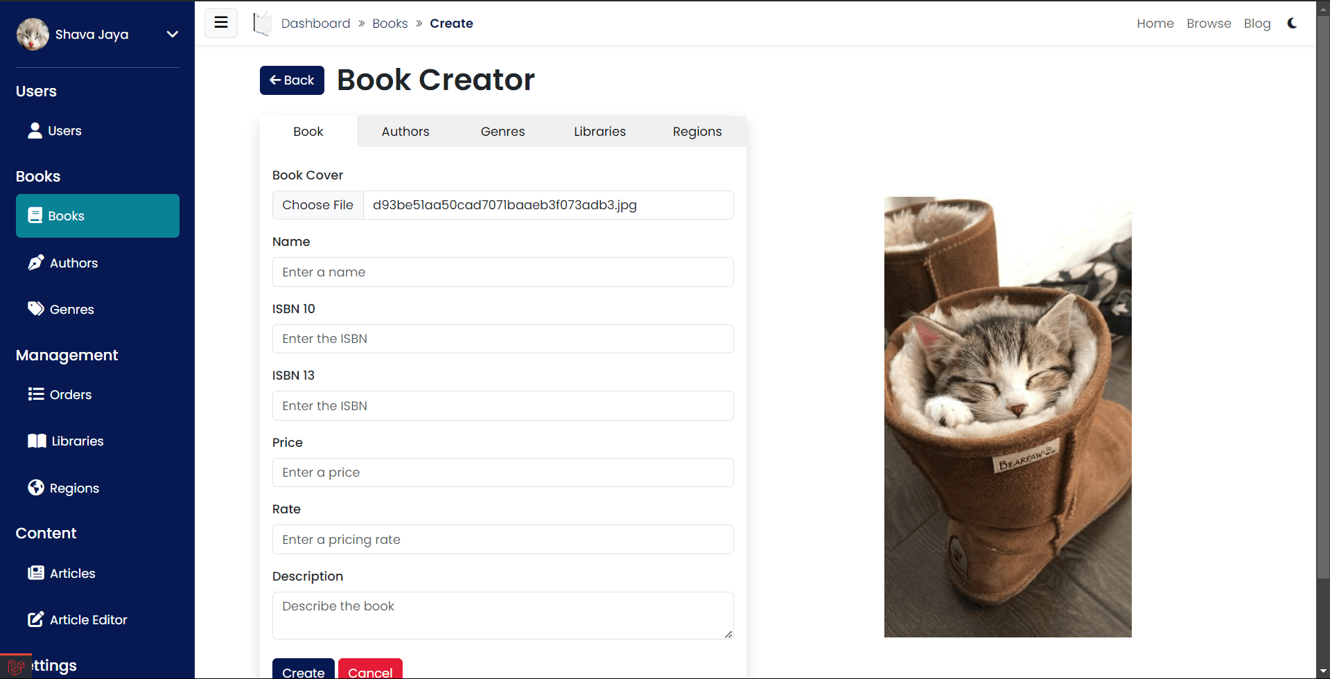
Task: Click the hamburger menu sidebar toggle
Action: tap(221, 23)
